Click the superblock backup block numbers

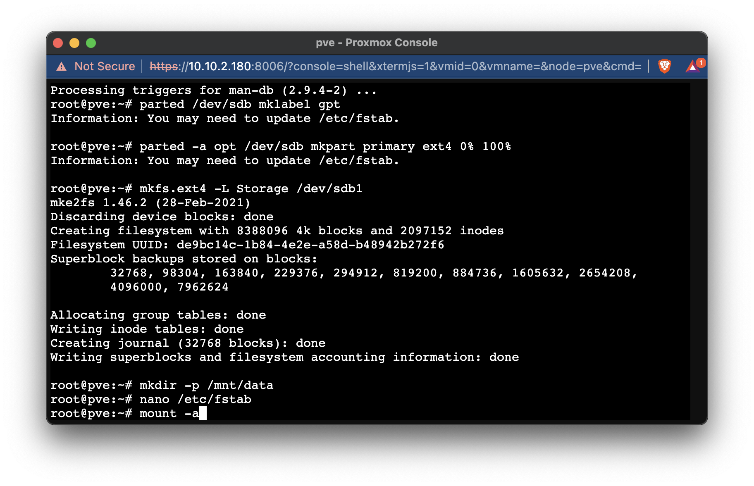pyautogui.click(x=372, y=273)
